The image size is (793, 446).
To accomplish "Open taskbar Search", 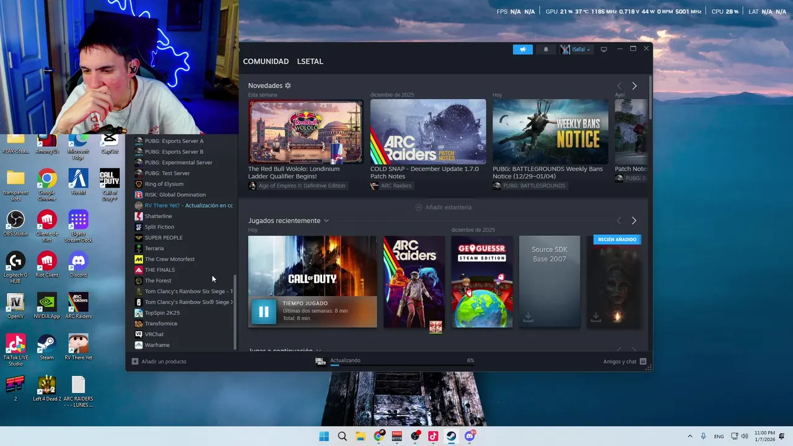I will click(x=342, y=436).
